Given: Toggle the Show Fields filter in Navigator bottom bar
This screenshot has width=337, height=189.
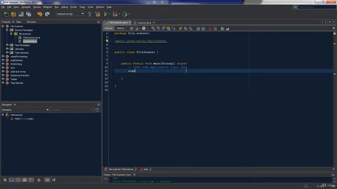Looking at the screenshot, I should click(12, 180).
